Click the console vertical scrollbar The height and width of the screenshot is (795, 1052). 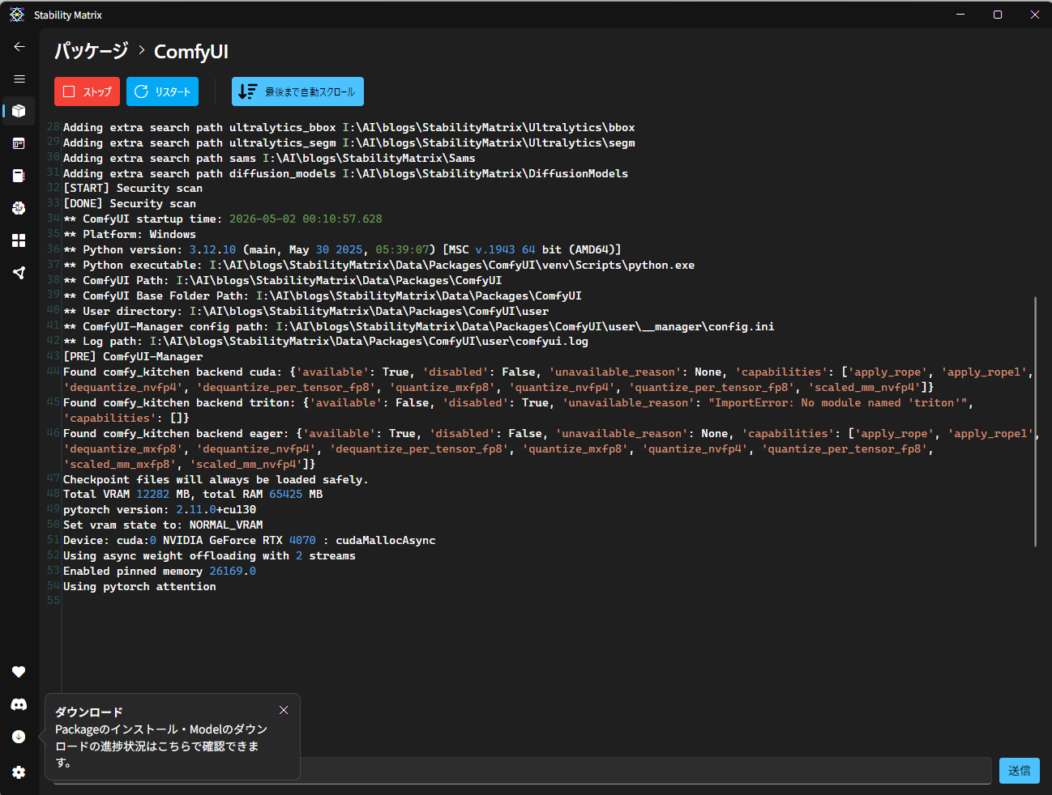point(1036,421)
